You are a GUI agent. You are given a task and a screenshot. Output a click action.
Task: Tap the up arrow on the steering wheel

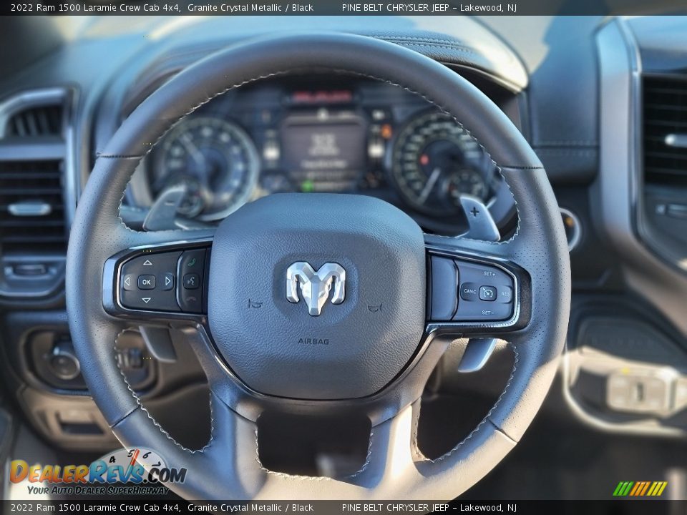pos(147,263)
